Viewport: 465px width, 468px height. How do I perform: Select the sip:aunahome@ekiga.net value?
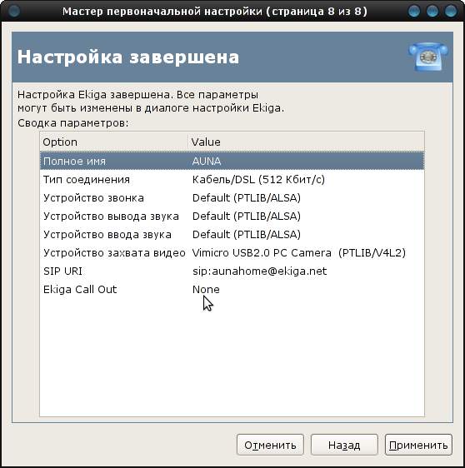point(259,271)
